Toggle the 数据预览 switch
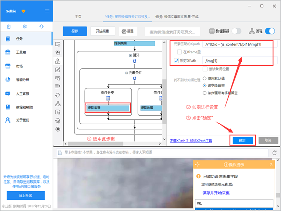Screen dimensions: 281x211 (236, 31)
